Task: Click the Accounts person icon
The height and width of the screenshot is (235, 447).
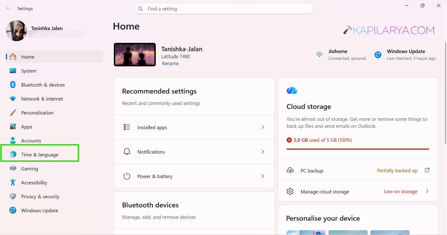Action: [13, 140]
